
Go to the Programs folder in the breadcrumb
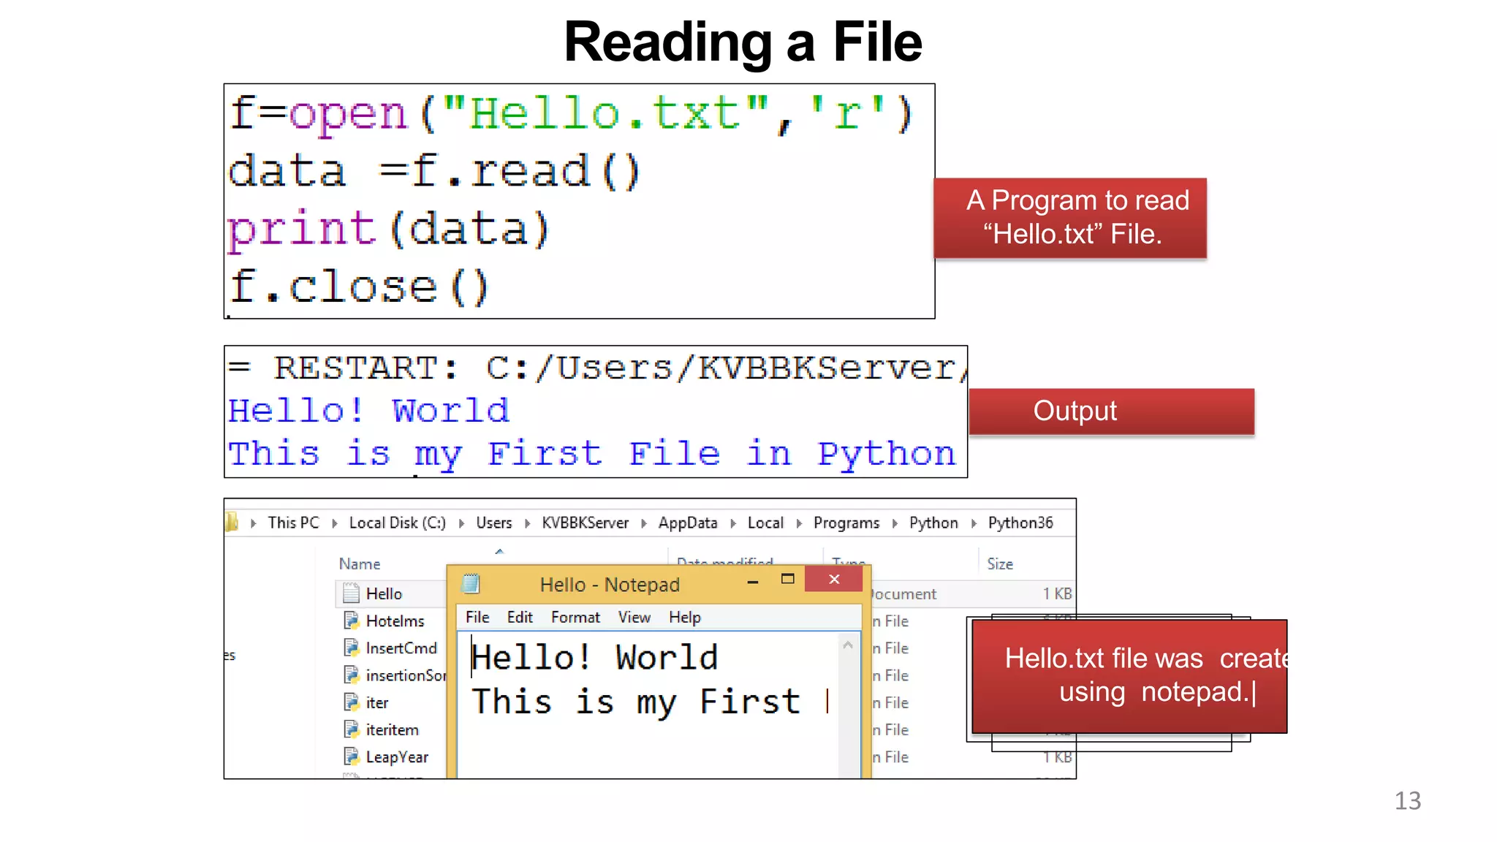[846, 523]
